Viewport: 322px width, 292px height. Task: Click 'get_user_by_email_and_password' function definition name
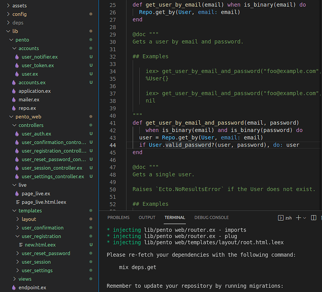click(195, 123)
